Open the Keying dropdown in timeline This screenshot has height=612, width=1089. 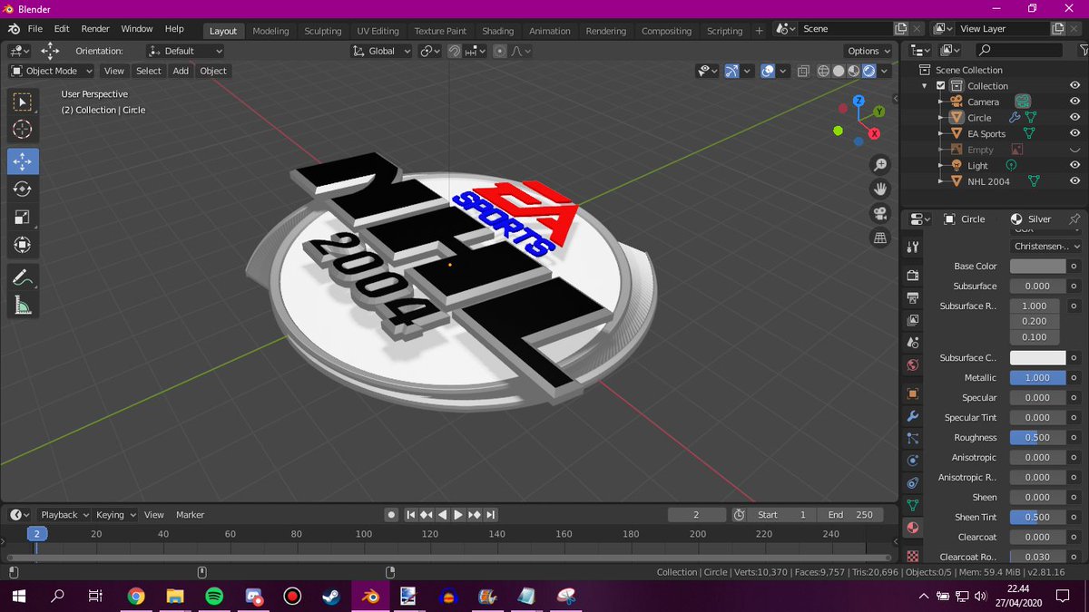click(x=115, y=514)
